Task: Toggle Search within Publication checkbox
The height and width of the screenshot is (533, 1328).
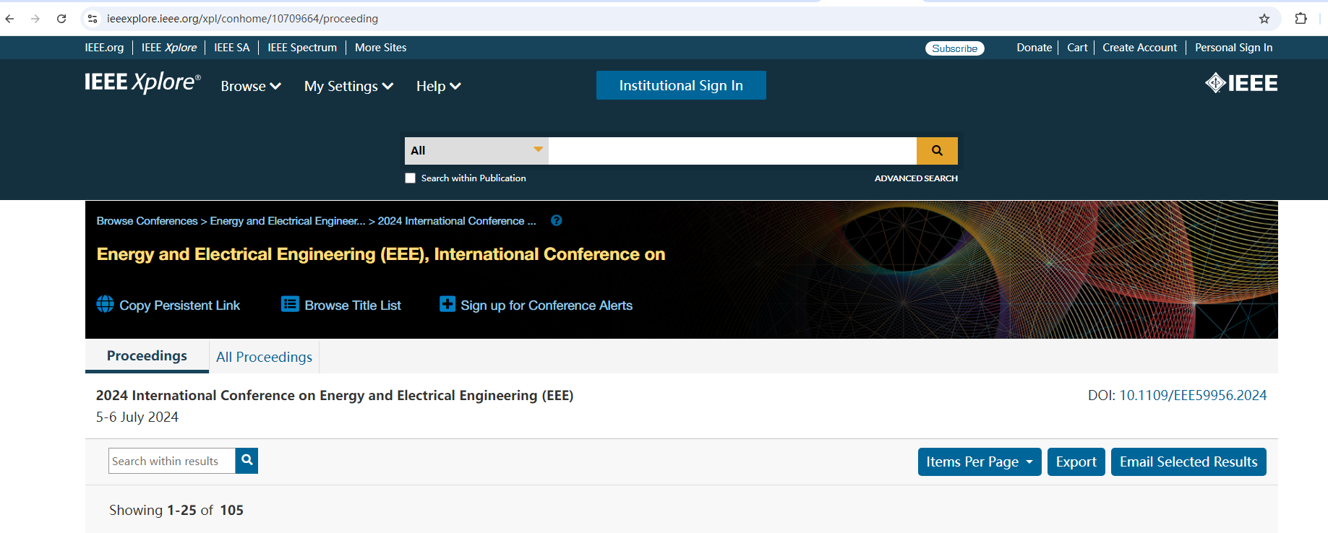Action: tap(411, 178)
